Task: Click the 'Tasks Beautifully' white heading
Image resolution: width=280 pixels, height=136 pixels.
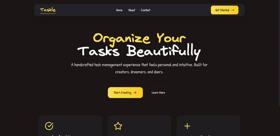Action: 139,51
